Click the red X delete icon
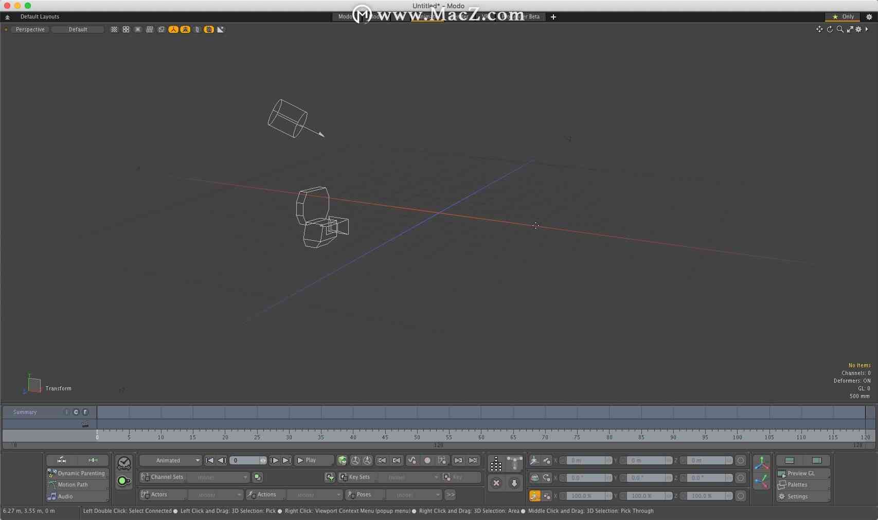The width and height of the screenshot is (878, 520). click(x=496, y=483)
